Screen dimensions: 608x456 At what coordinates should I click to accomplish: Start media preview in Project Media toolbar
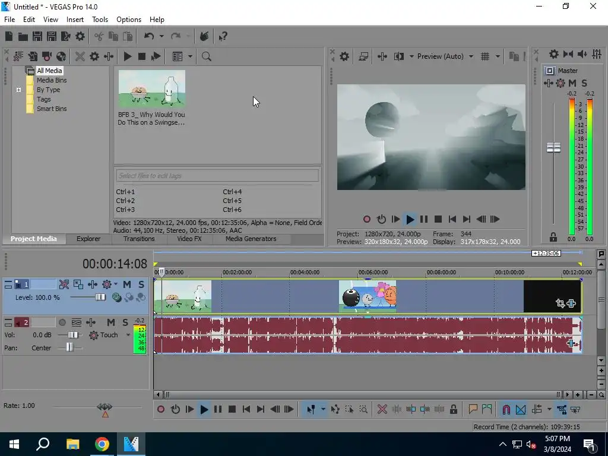(127, 56)
